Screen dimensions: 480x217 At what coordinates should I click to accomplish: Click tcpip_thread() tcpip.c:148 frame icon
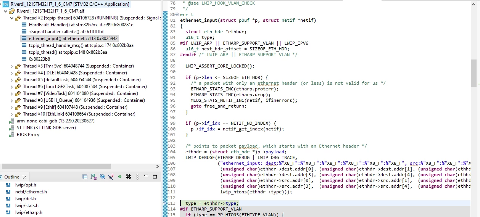pos(24,52)
